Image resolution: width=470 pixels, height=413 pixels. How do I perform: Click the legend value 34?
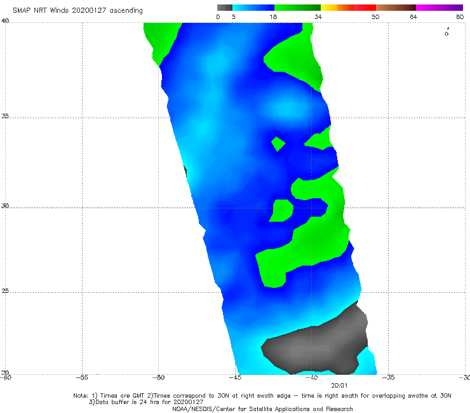click(x=318, y=17)
